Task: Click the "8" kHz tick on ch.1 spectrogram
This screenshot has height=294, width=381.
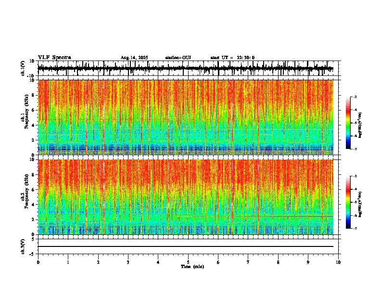Action: click(x=34, y=95)
